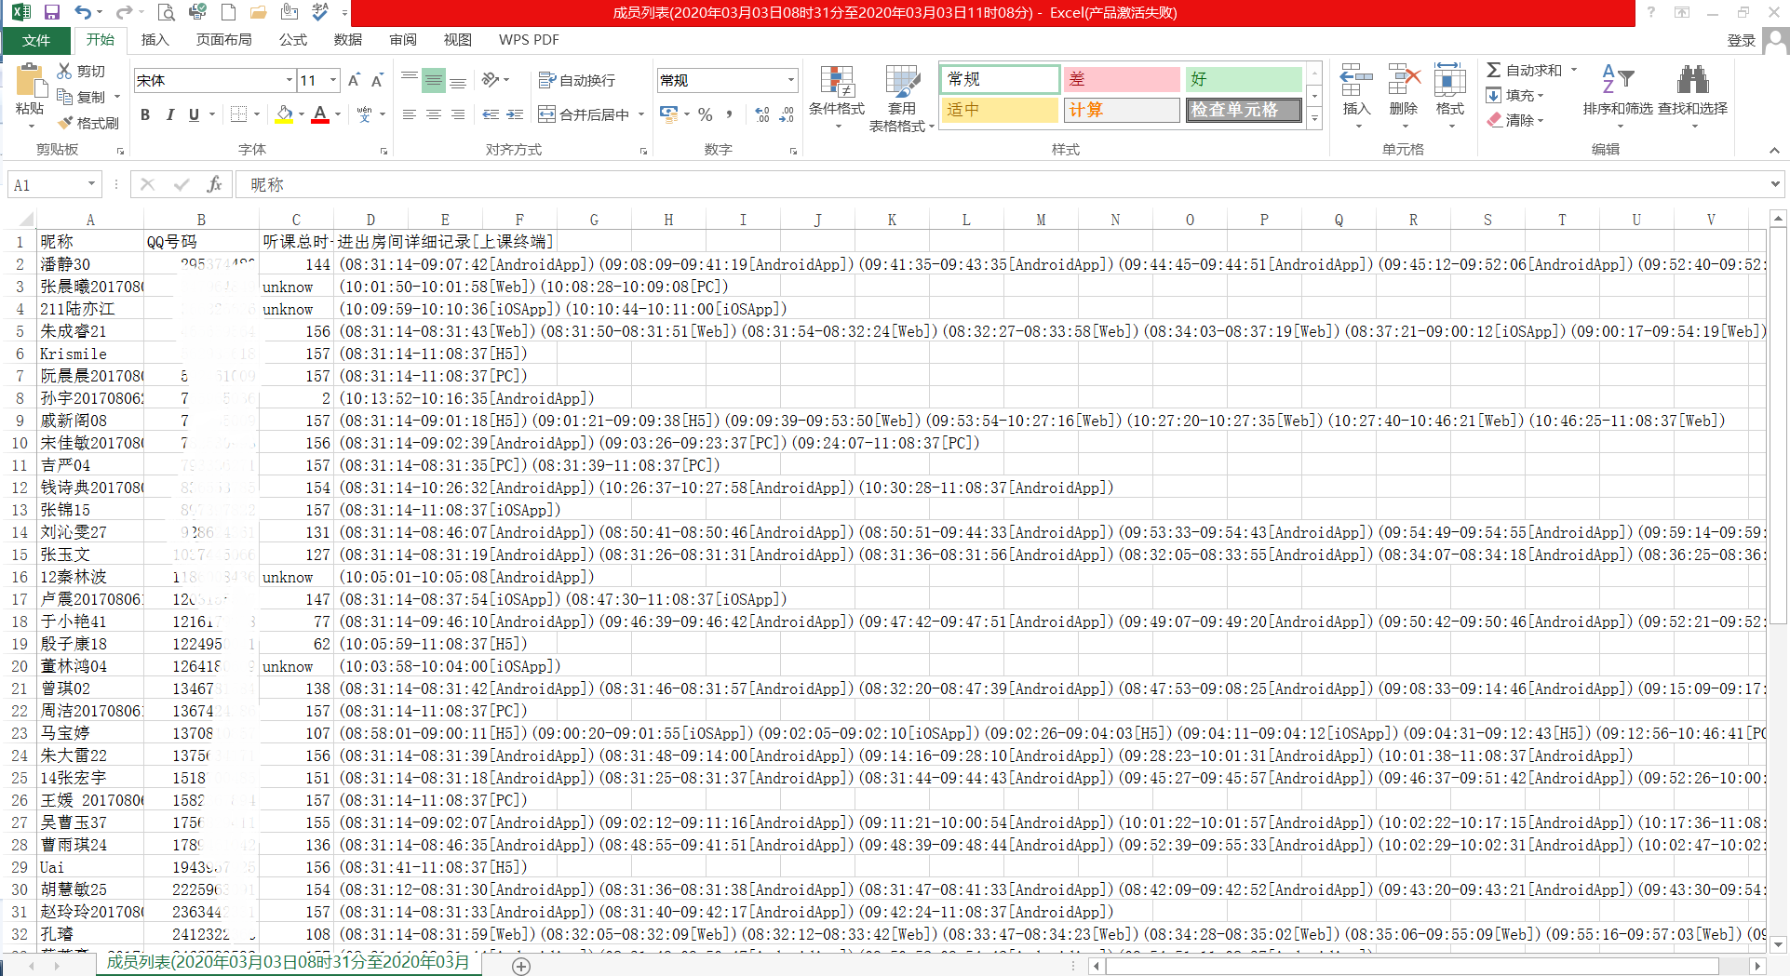
Task: Click the Sign in link
Action: (x=1741, y=41)
